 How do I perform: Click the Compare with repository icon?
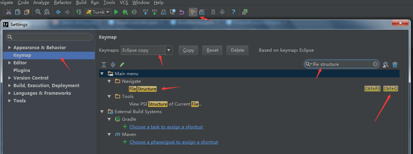[x=164, y=12]
